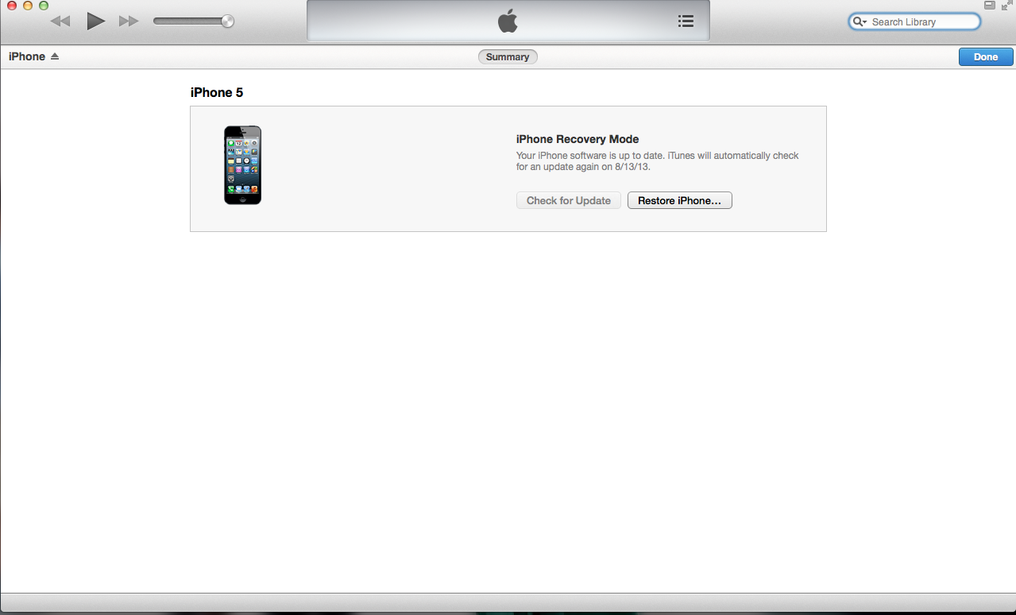This screenshot has height=615, width=1016.
Task: Switch to mini player with the top-right icon
Action: pos(990,5)
